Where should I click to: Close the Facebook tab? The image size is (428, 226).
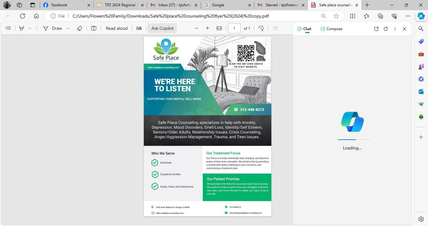[x=89, y=5]
